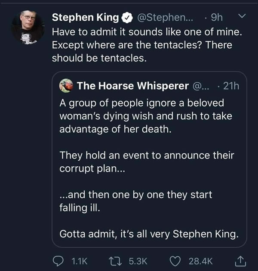Click the 5.3K retweet count
Viewport: 258px width, 271px height.
pos(138,261)
